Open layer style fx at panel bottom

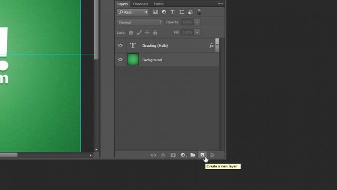163,155
